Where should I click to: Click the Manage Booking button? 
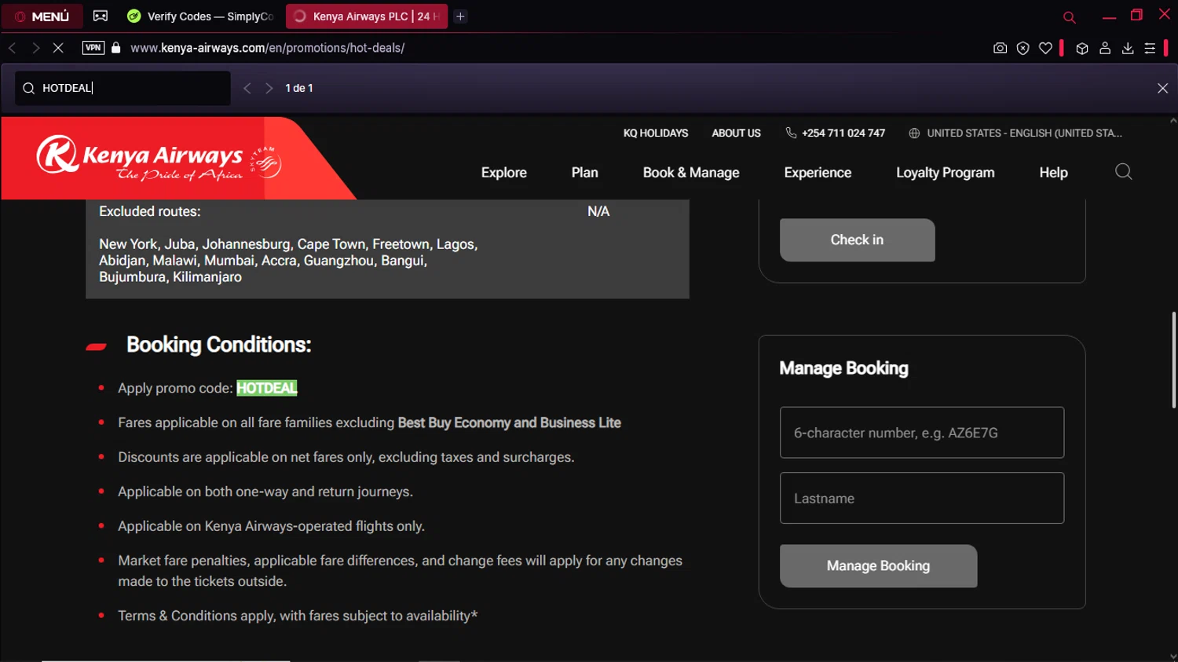[x=879, y=566]
